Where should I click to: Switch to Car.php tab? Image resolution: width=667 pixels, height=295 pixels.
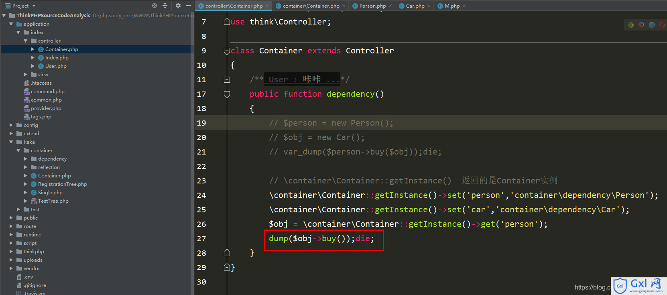tap(415, 6)
